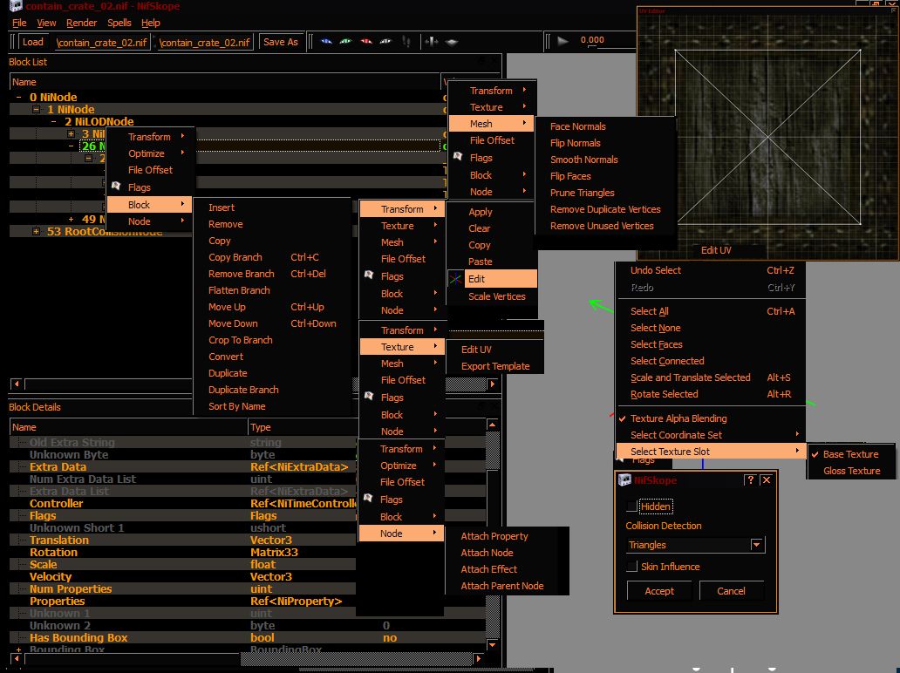This screenshot has width=900, height=673.
Task: Click Undo Select in UV context menu
Action: pos(656,270)
